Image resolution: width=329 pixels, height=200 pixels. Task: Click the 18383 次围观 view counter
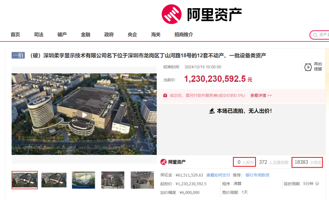[x=307, y=162]
